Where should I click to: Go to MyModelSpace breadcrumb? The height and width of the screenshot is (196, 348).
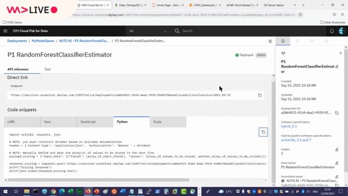click(43, 41)
